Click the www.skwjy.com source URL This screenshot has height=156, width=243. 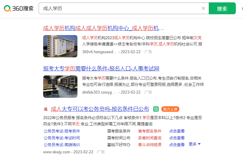tap(56, 152)
